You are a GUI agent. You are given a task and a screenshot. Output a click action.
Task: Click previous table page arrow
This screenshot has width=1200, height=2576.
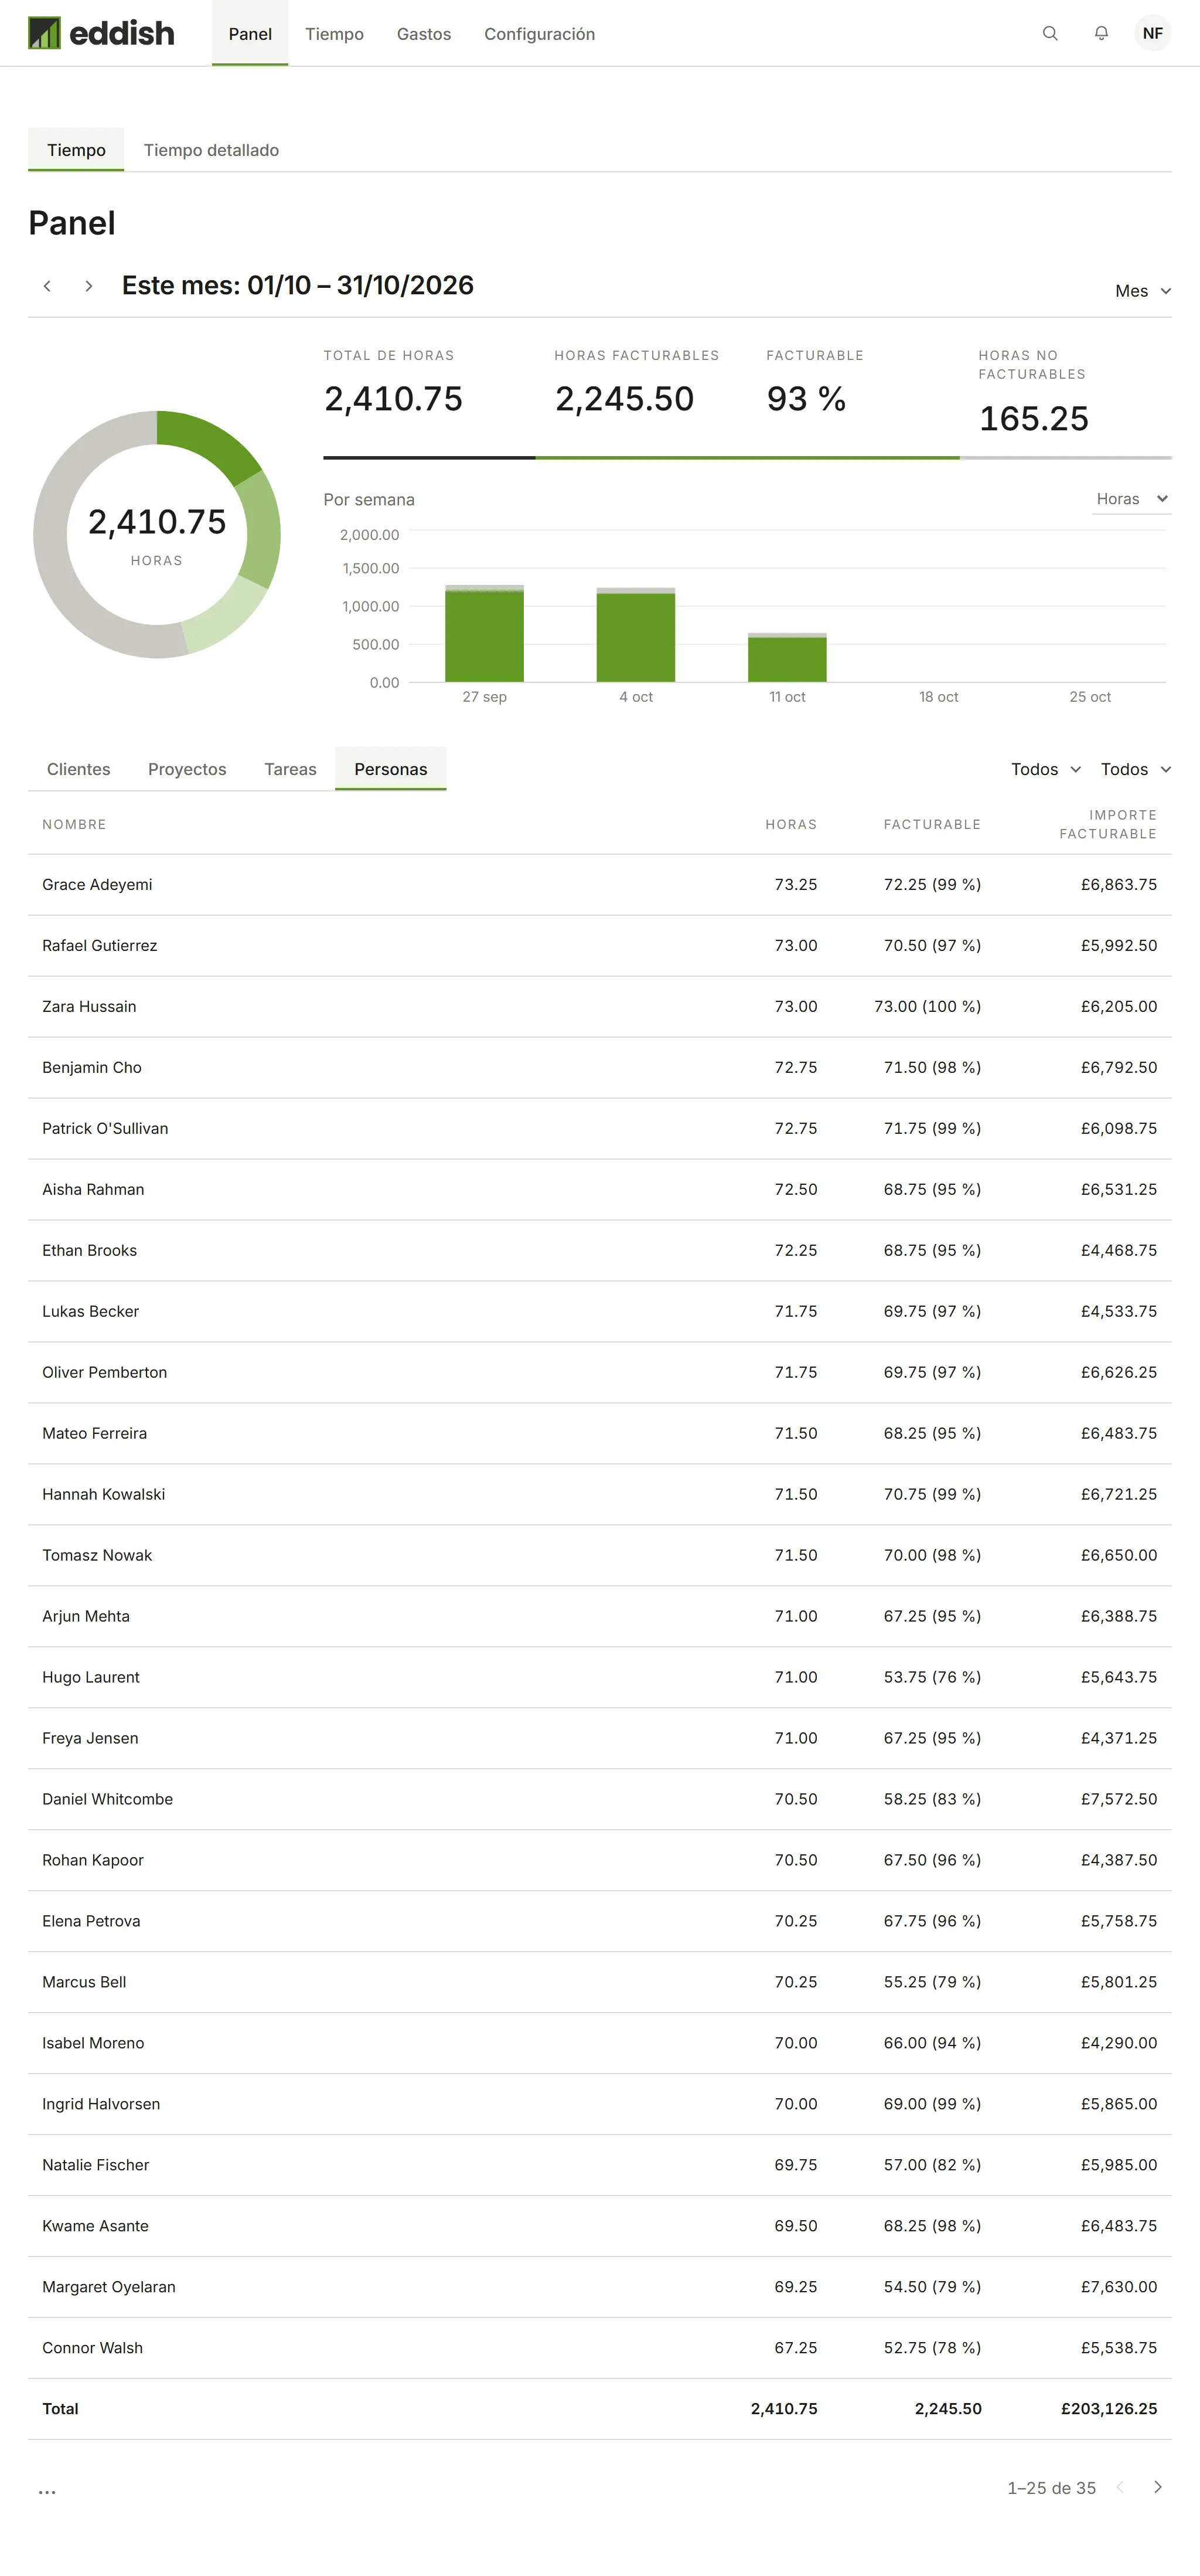(1120, 2487)
